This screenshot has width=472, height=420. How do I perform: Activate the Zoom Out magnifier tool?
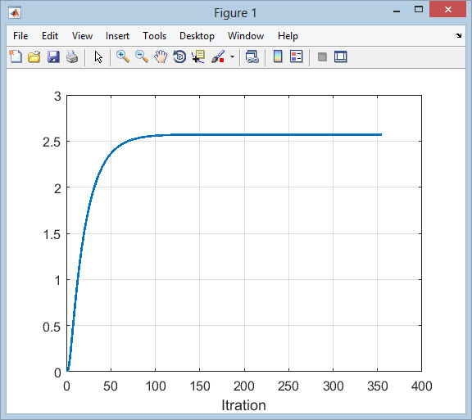tap(142, 56)
